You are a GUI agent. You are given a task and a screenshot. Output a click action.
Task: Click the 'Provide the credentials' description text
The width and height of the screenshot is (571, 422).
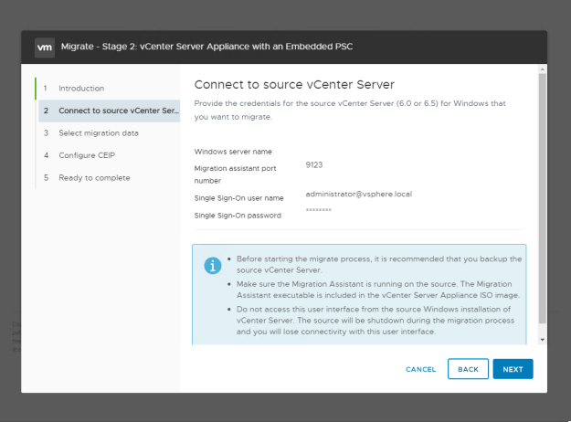[350, 110]
